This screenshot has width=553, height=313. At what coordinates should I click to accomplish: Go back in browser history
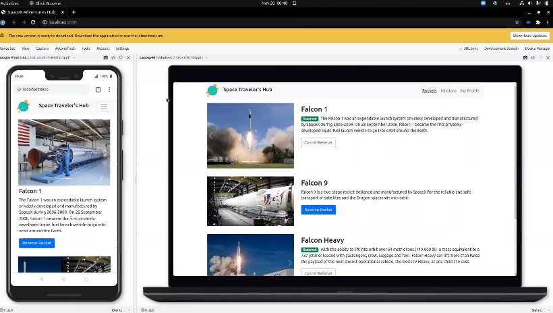click(x=14, y=22)
